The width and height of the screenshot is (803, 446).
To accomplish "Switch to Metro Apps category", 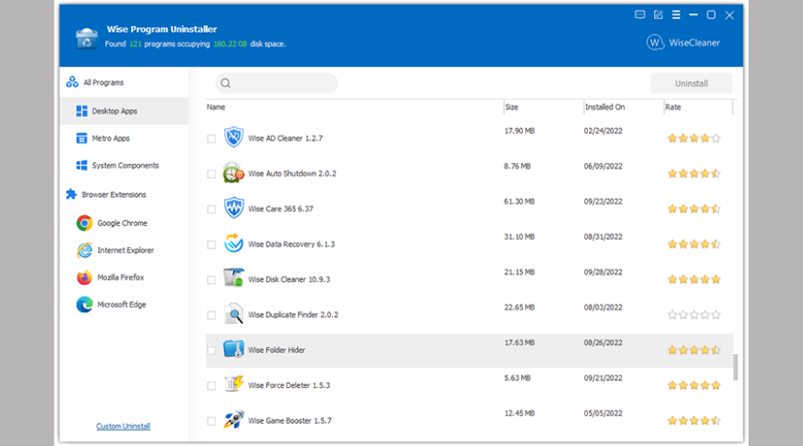I will (x=124, y=138).
